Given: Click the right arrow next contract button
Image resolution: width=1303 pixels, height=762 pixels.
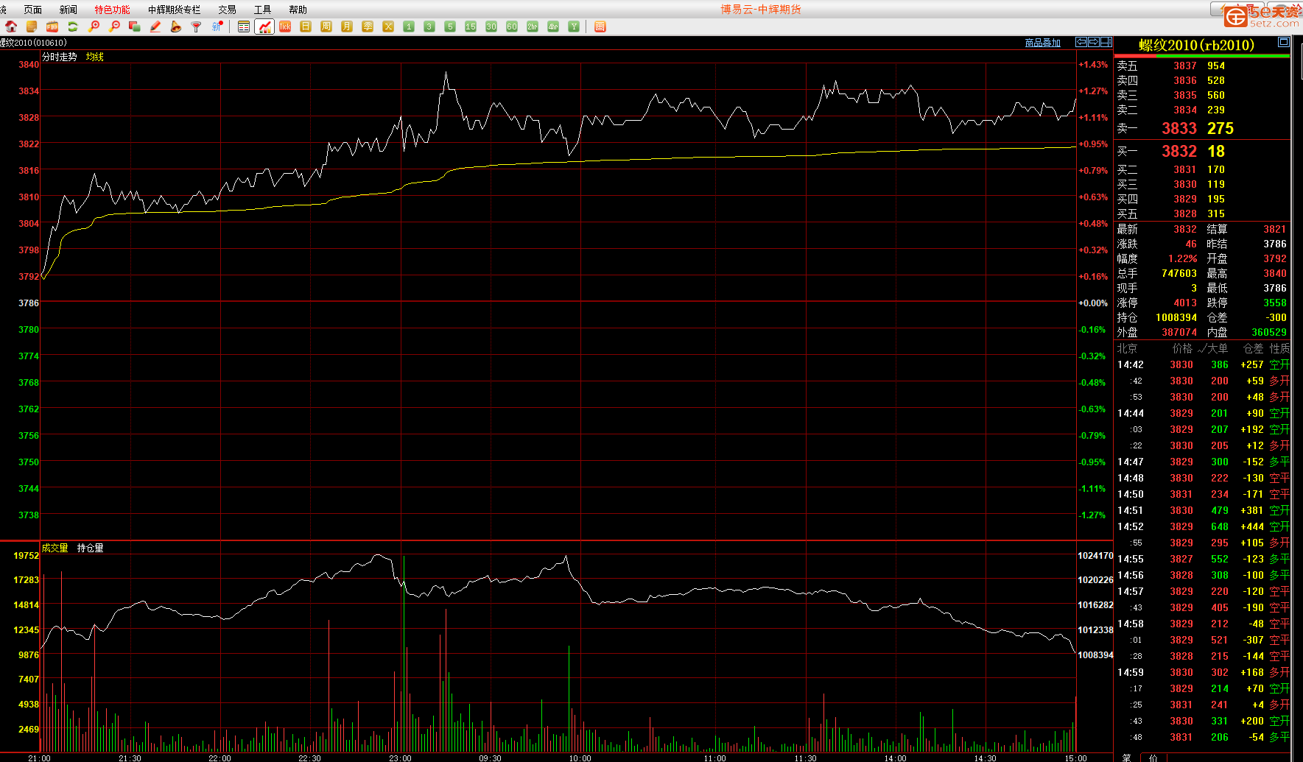Looking at the screenshot, I should [x=1094, y=42].
